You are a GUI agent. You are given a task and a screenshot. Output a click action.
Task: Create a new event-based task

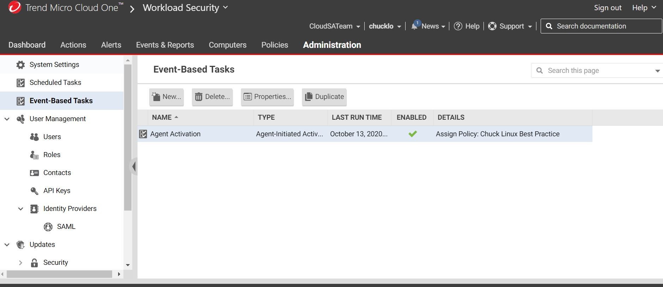[x=166, y=97]
